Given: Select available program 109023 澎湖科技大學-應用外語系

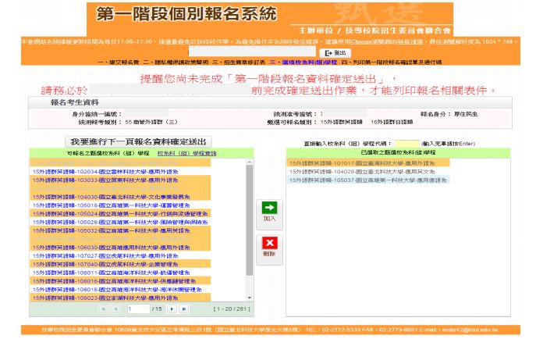Looking at the screenshot, I should (x=120, y=298).
